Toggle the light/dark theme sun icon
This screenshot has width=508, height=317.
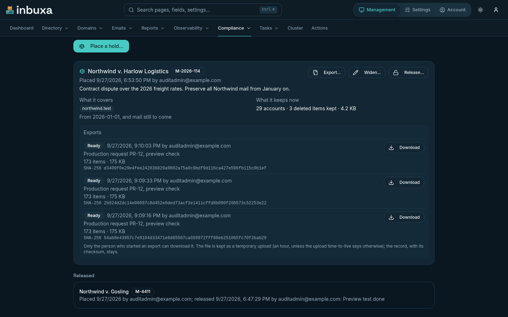(x=480, y=10)
